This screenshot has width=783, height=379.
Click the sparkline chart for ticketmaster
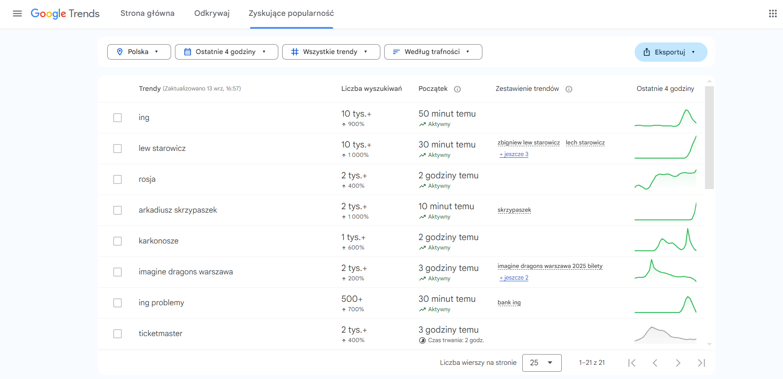[666, 334]
